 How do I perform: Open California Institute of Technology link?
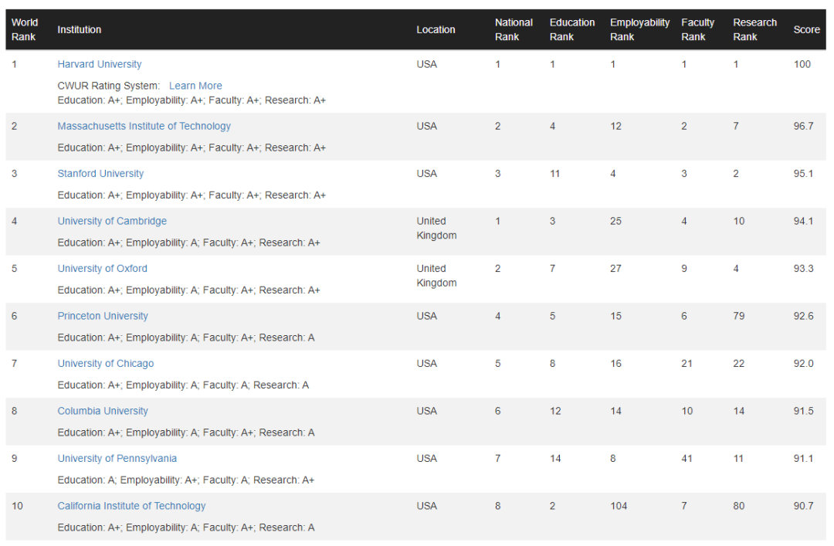131,506
